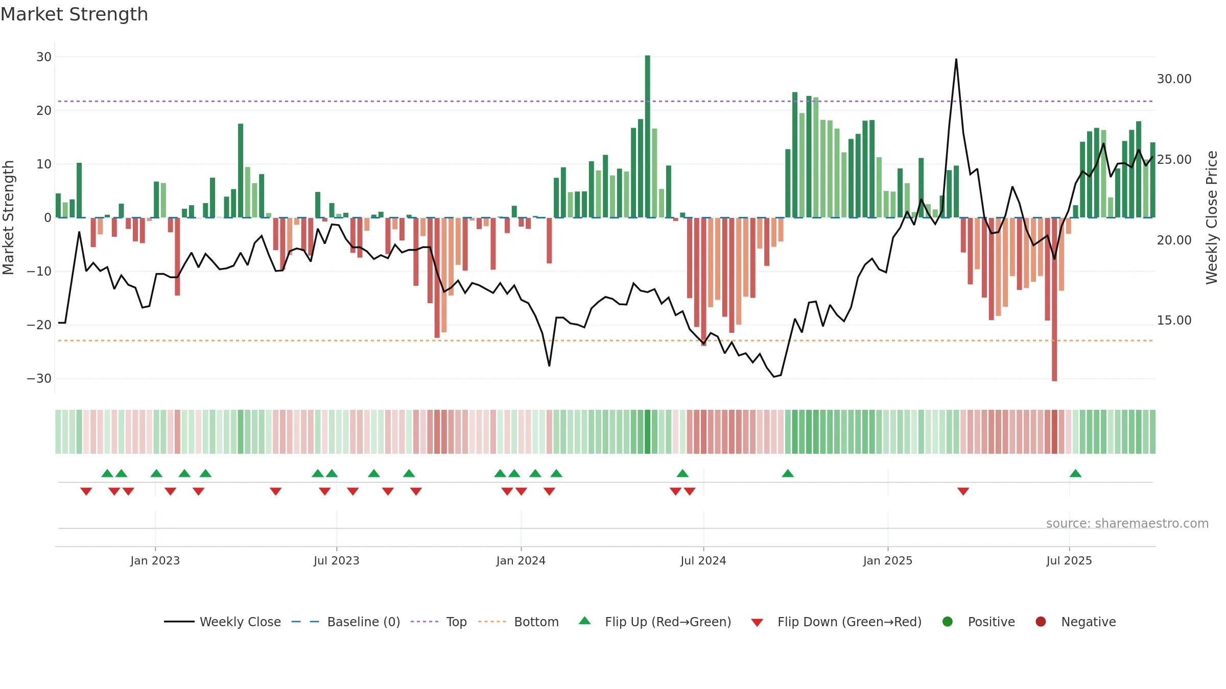Click the blue dashed Baseline legend icon

(x=305, y=622)
